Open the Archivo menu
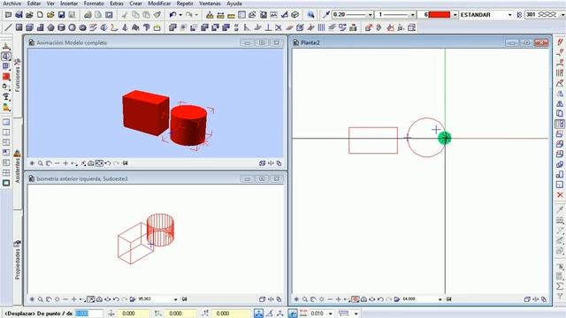Viewport: 566px width, 318px height. (11, 4)
